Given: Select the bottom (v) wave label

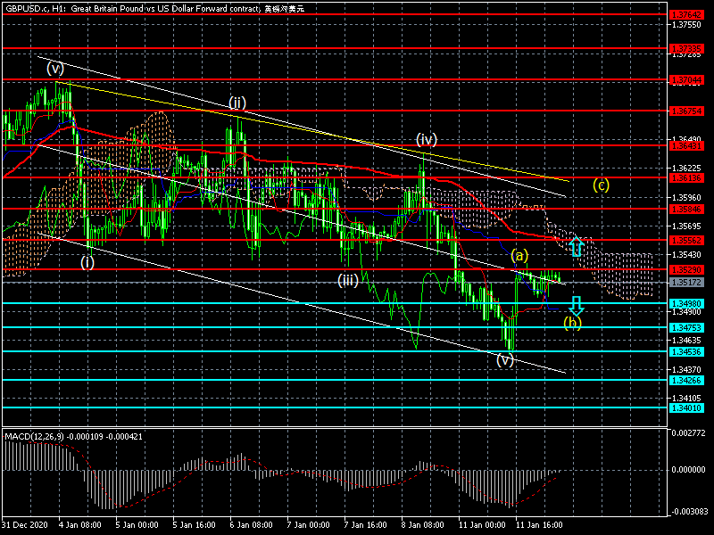Looking at the screenshot, I should [x=505, y=360].
